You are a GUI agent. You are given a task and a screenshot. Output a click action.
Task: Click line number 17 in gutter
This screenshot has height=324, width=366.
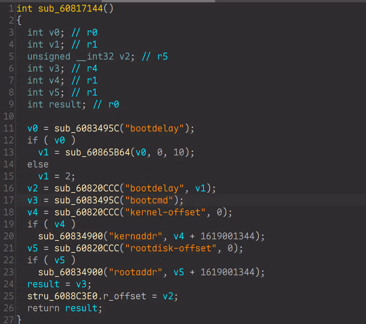point(9,200)
